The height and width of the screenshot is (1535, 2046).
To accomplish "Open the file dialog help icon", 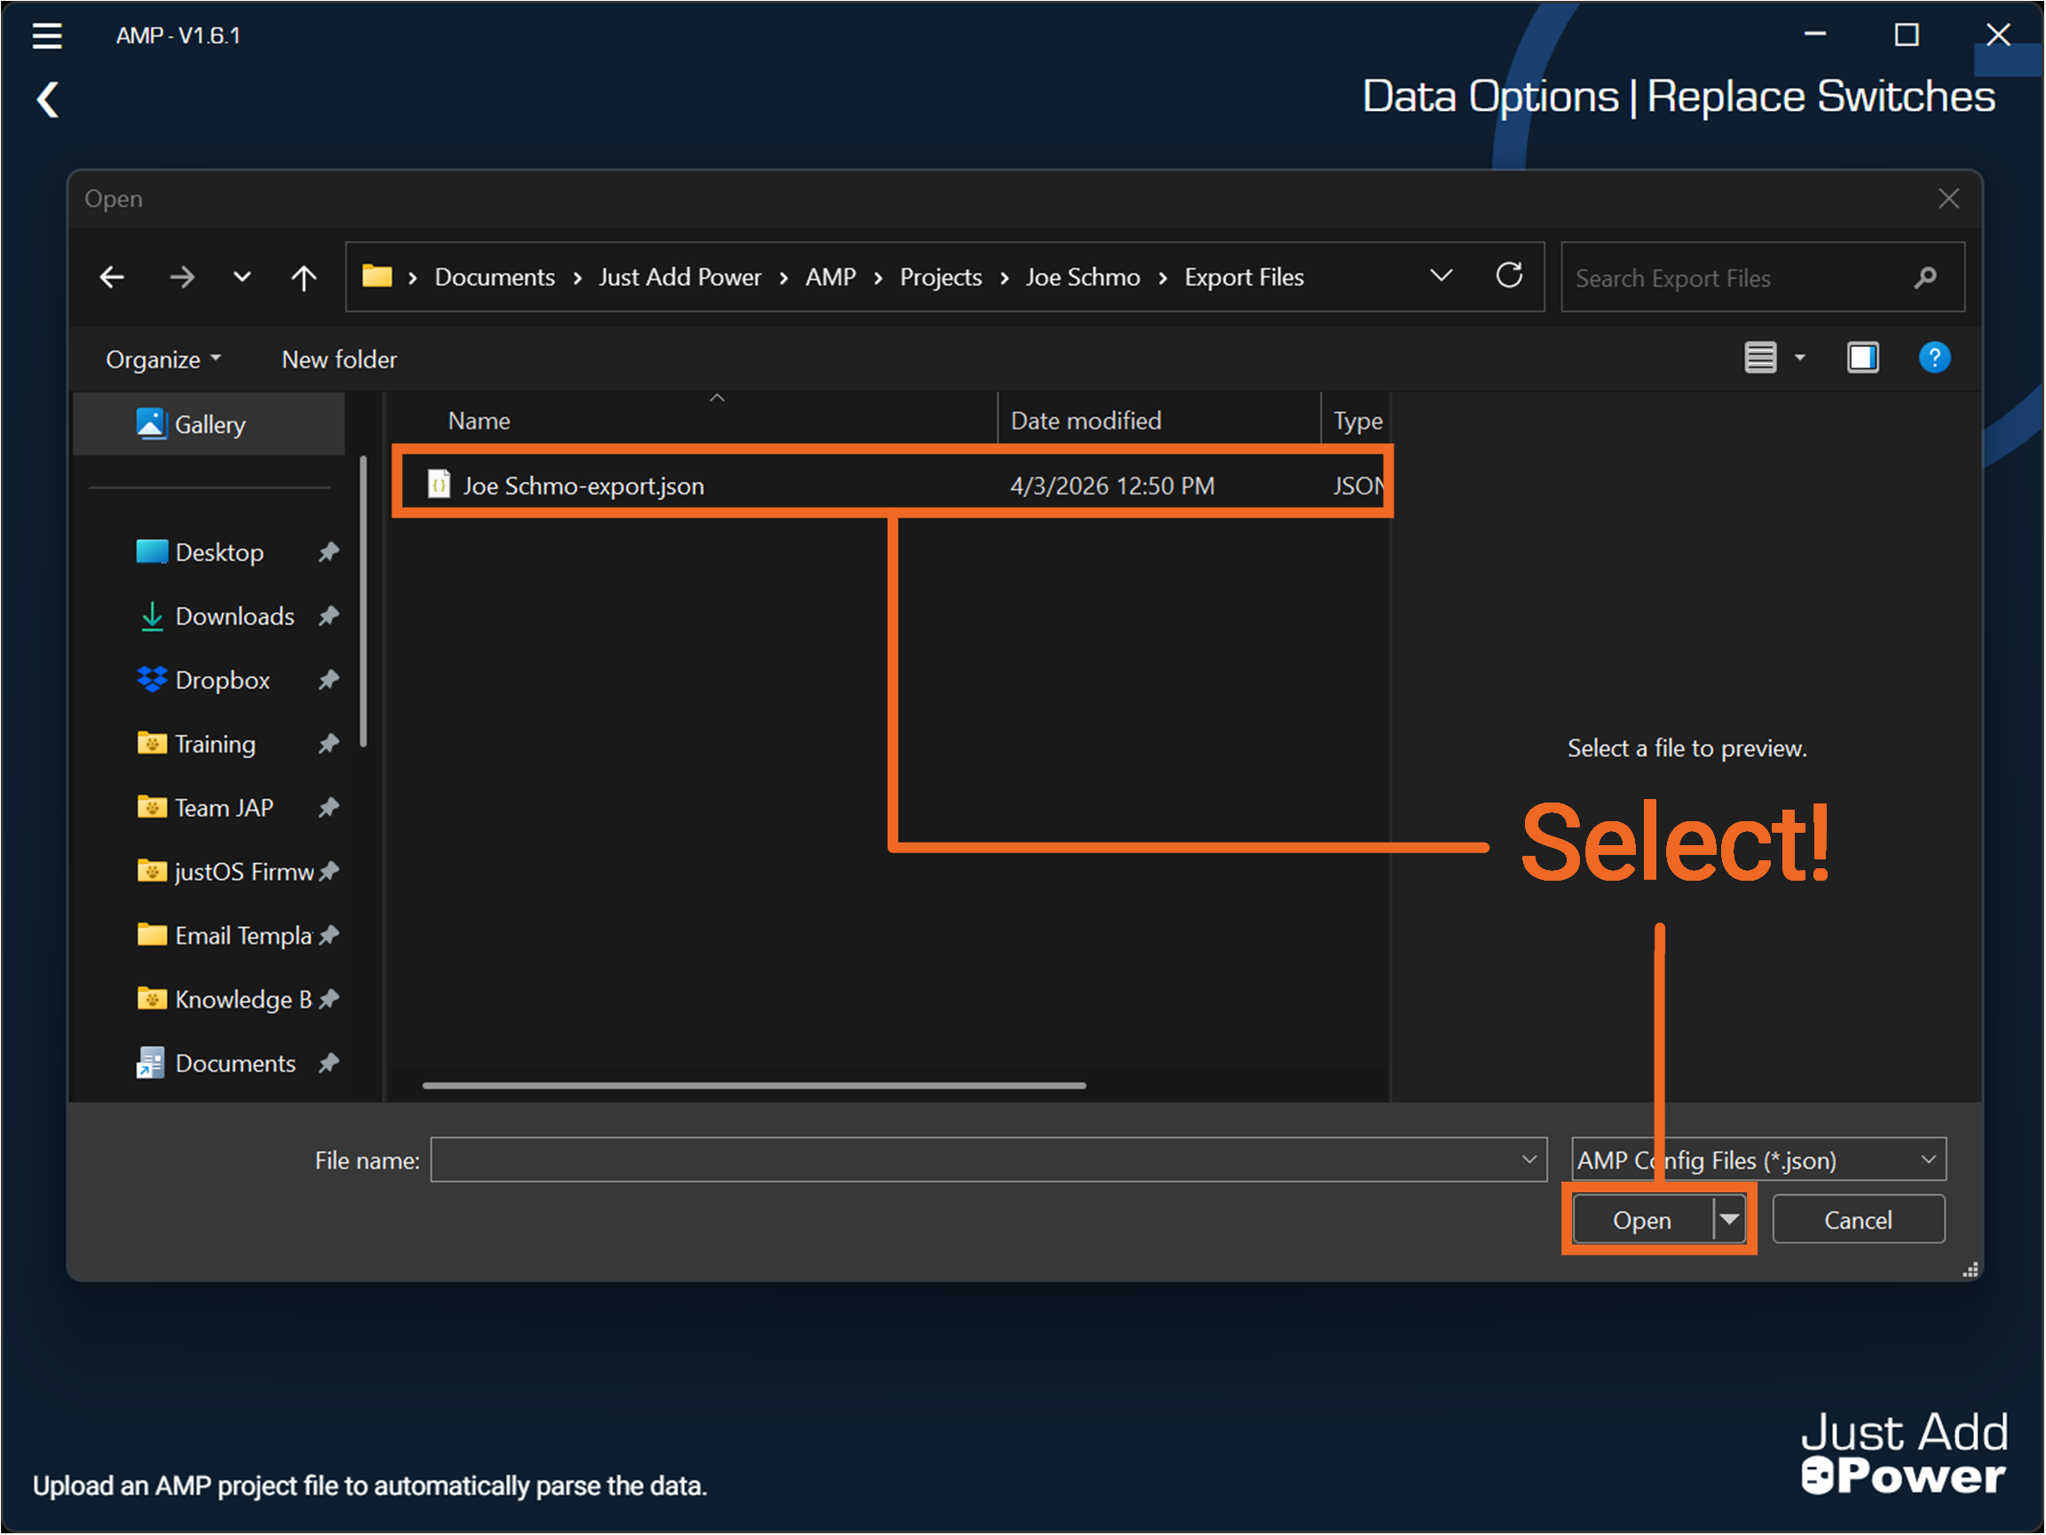I will point(1933,357).
